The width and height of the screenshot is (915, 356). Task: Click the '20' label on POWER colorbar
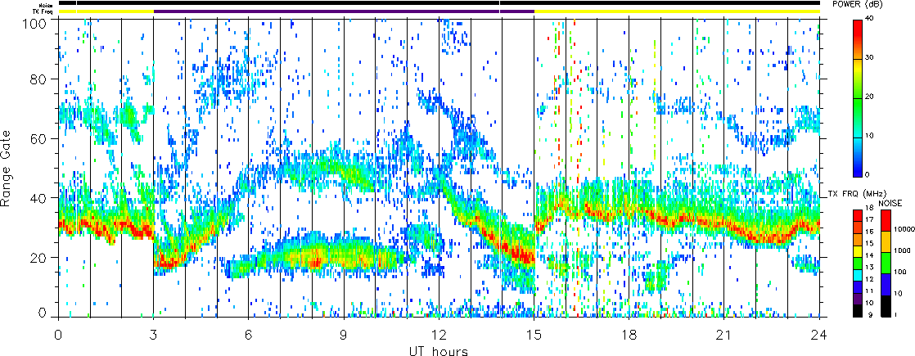click(871, 97)
